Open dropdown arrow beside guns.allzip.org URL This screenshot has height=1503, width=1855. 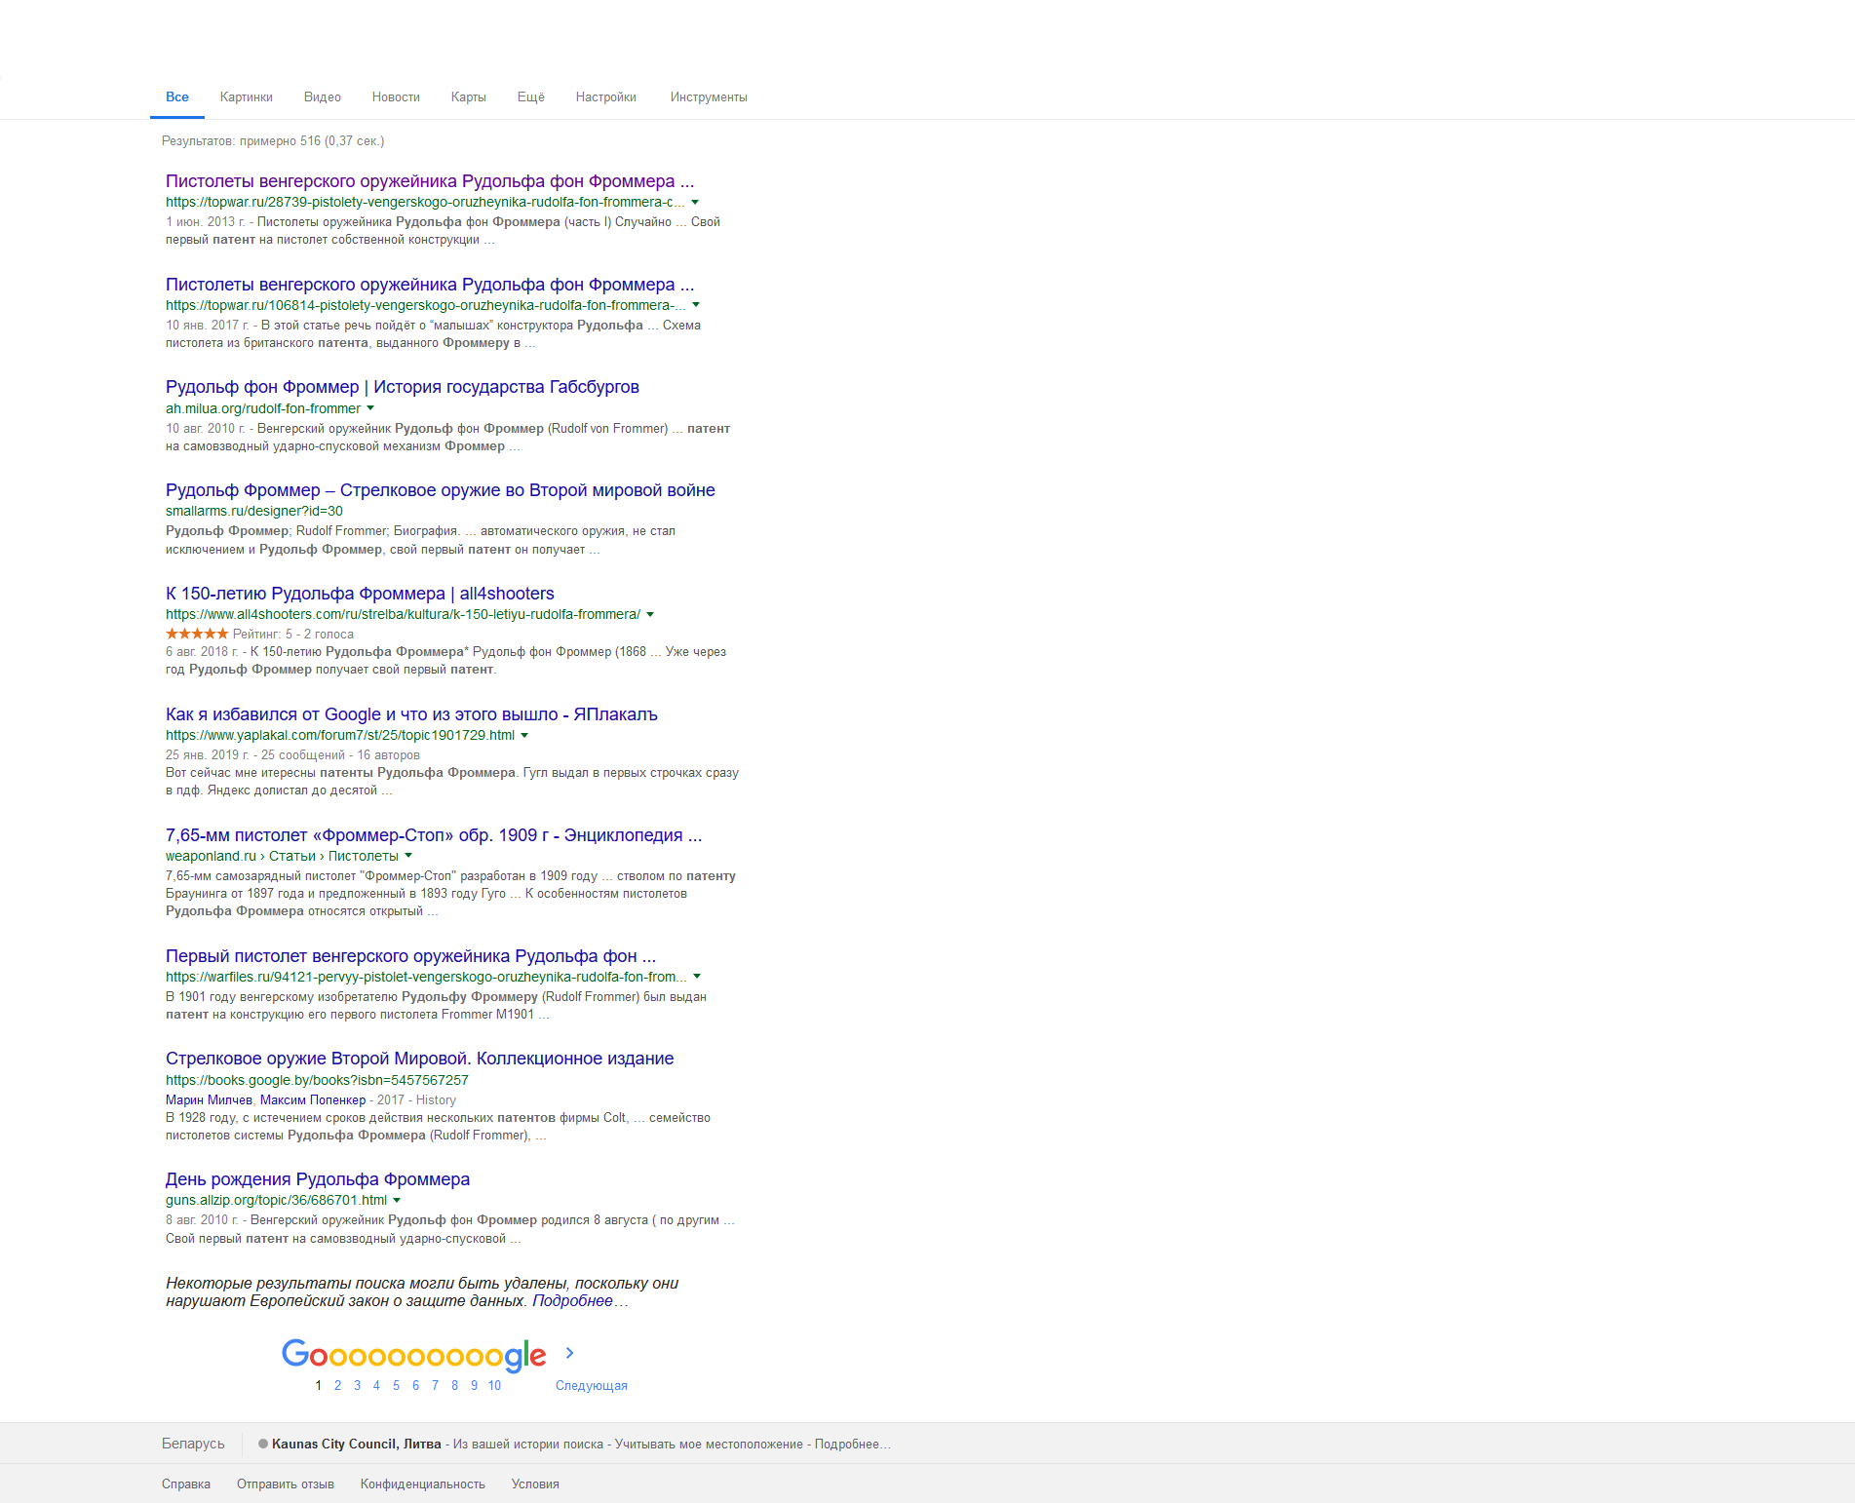(397, 1201)
